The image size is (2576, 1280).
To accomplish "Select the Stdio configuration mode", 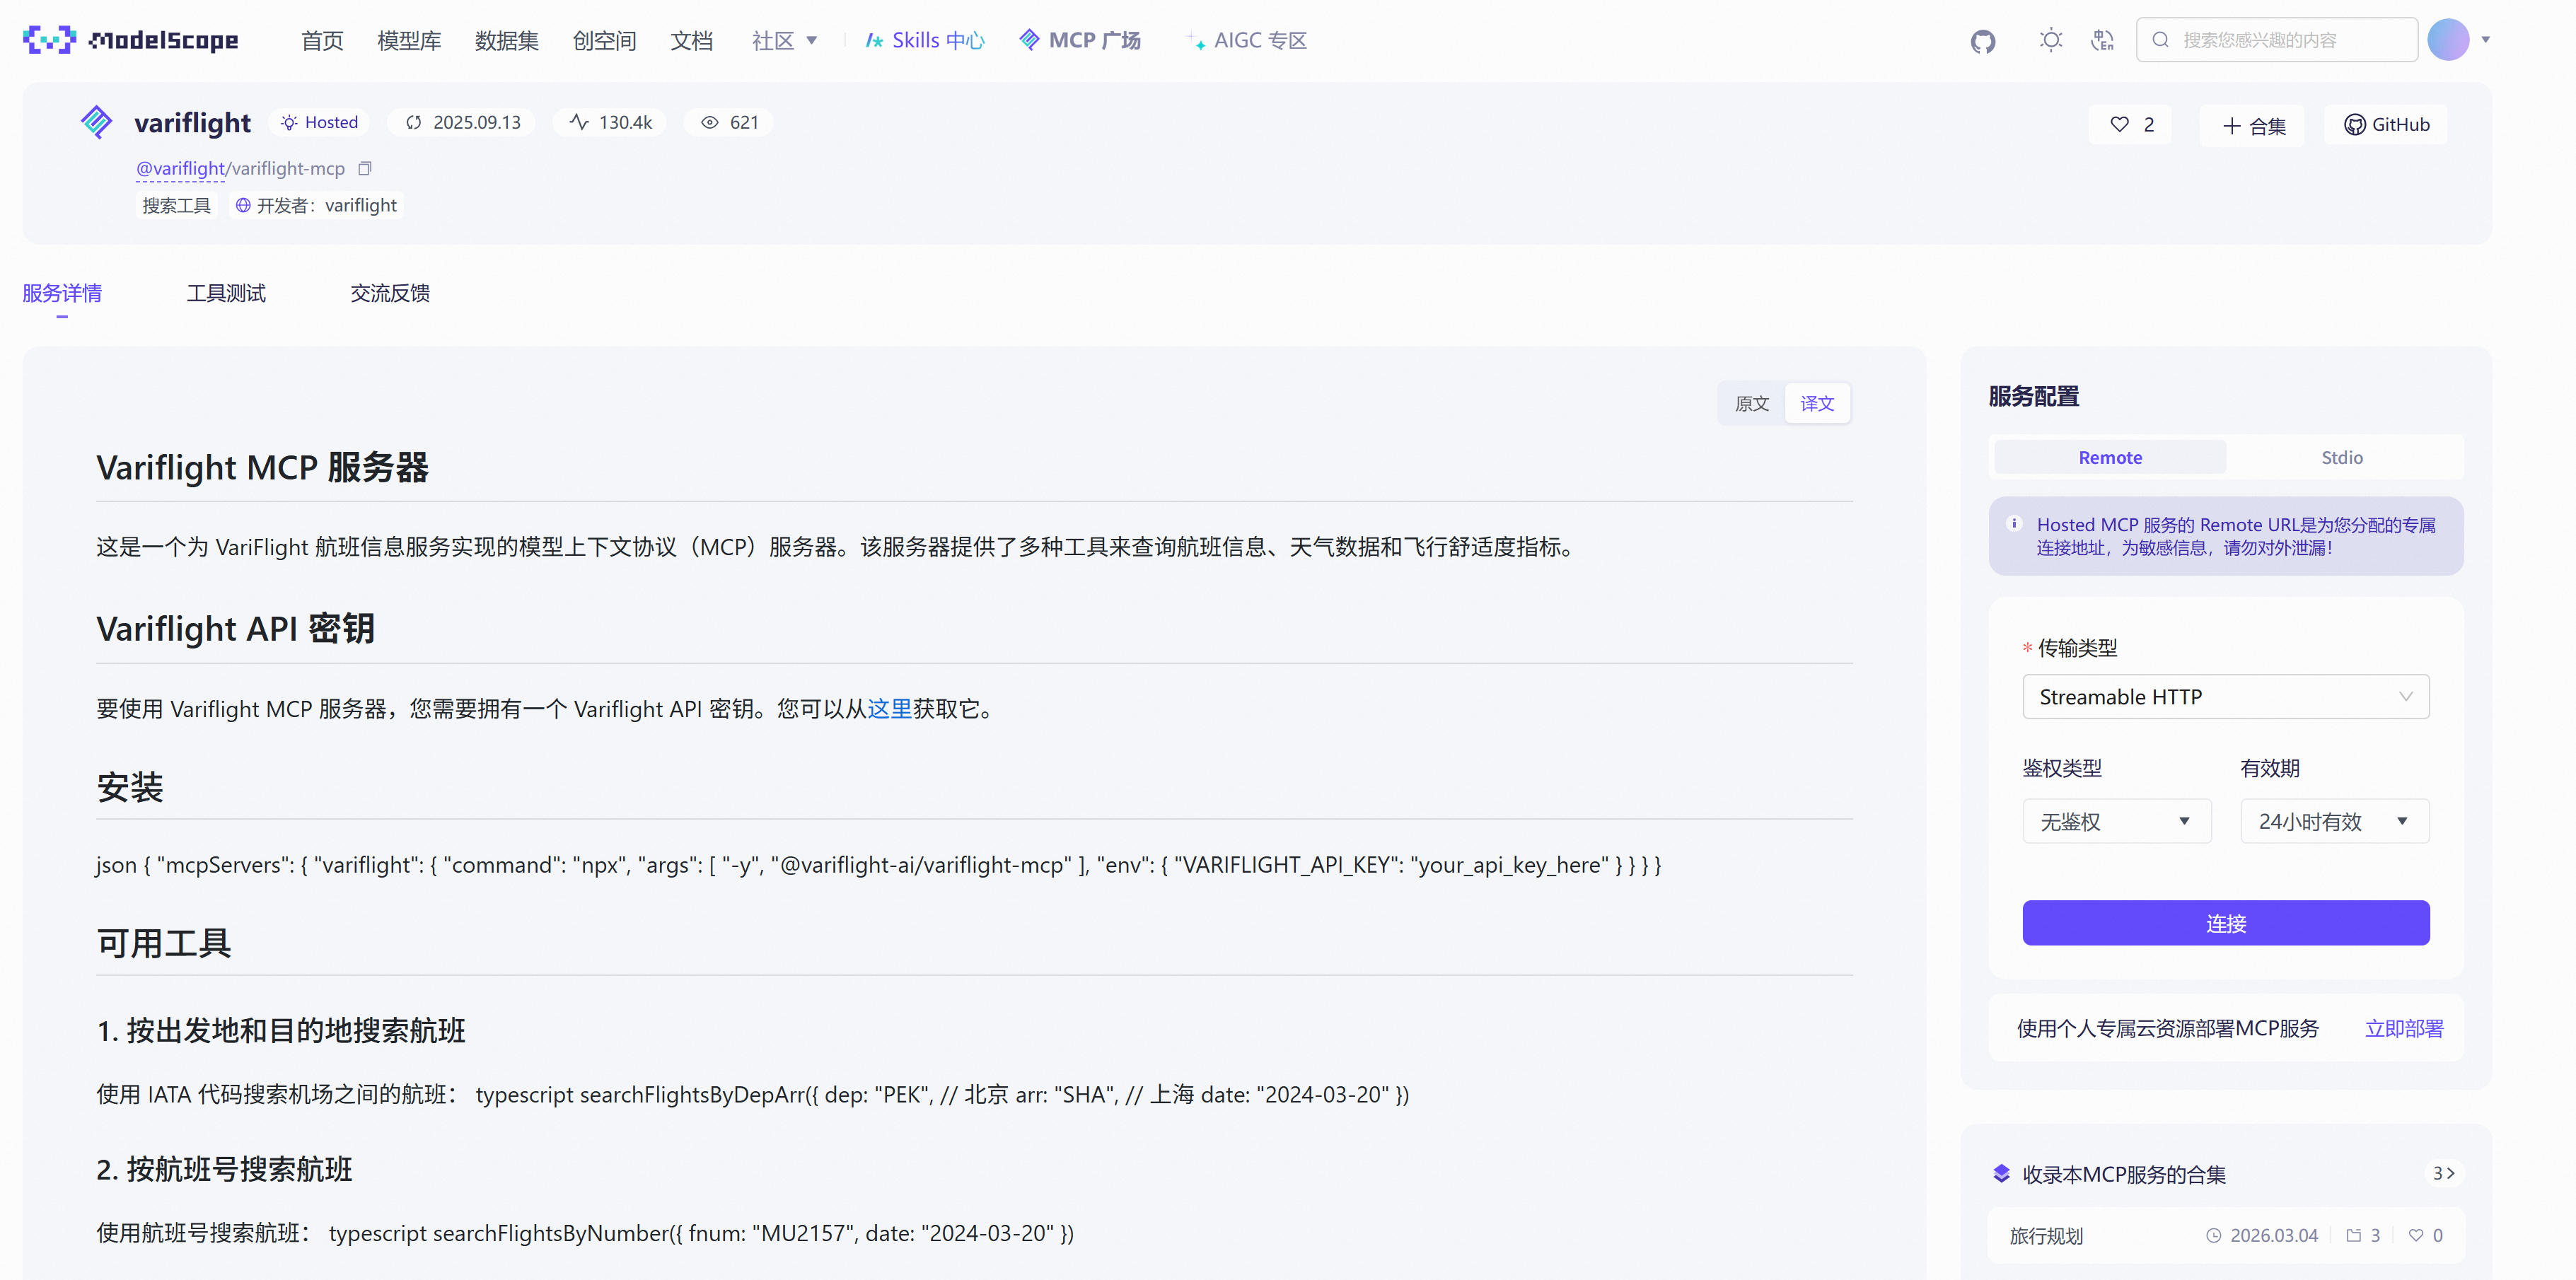I will (x=2341, y=457).
